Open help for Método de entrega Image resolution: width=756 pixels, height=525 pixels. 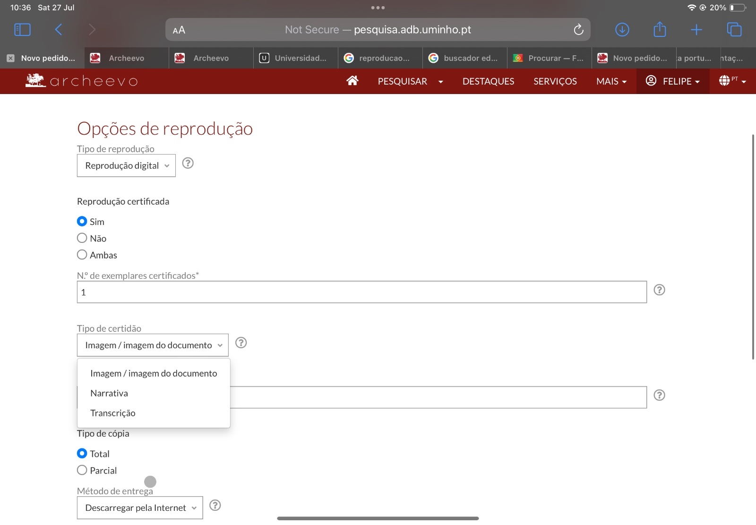click(215, 505)
